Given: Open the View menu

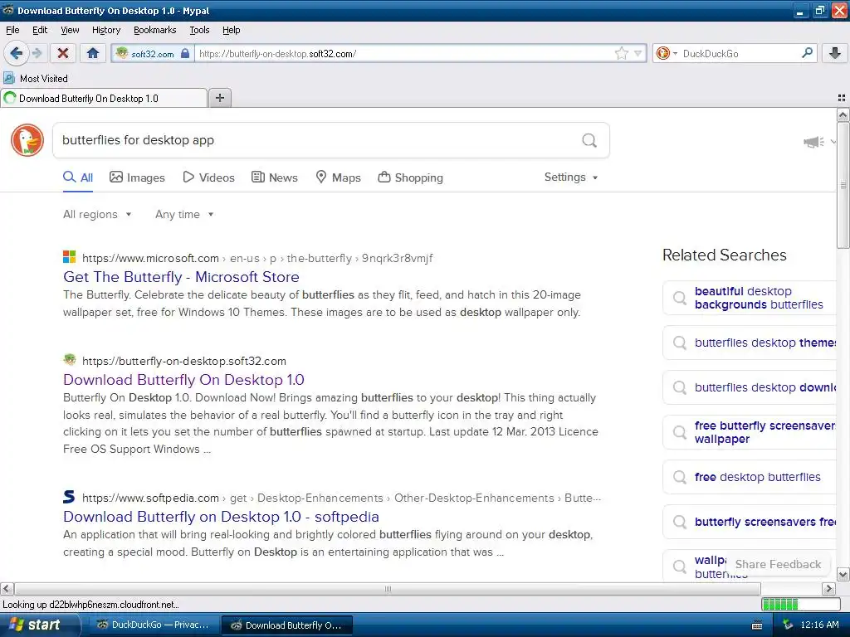Looking at the screenshot, I should tap(70, 30).
